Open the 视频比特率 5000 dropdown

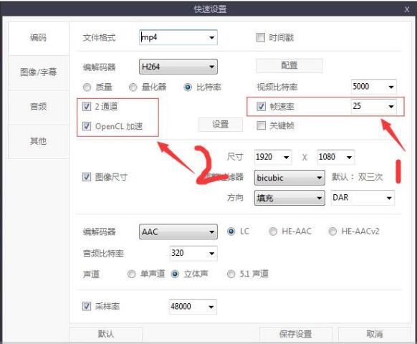pyautogui.click(x=373, y=87)
